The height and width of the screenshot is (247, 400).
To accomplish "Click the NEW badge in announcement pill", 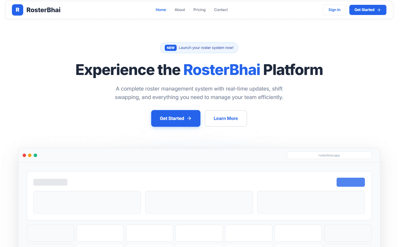I will 170,48.
